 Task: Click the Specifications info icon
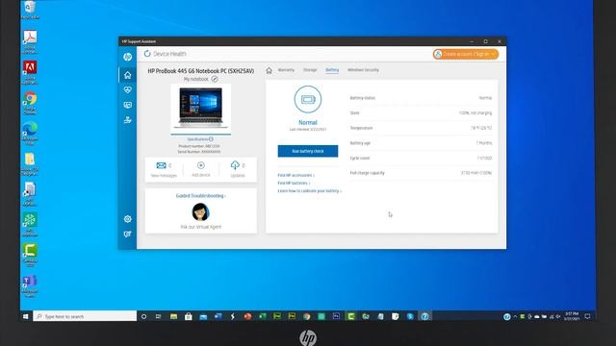211,139
